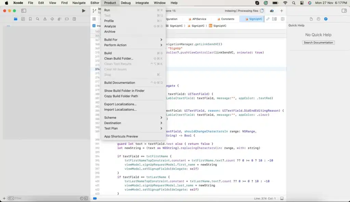Toggle the right inspector panel
This screenshot has width=350, height=202.
coord(344,11)
